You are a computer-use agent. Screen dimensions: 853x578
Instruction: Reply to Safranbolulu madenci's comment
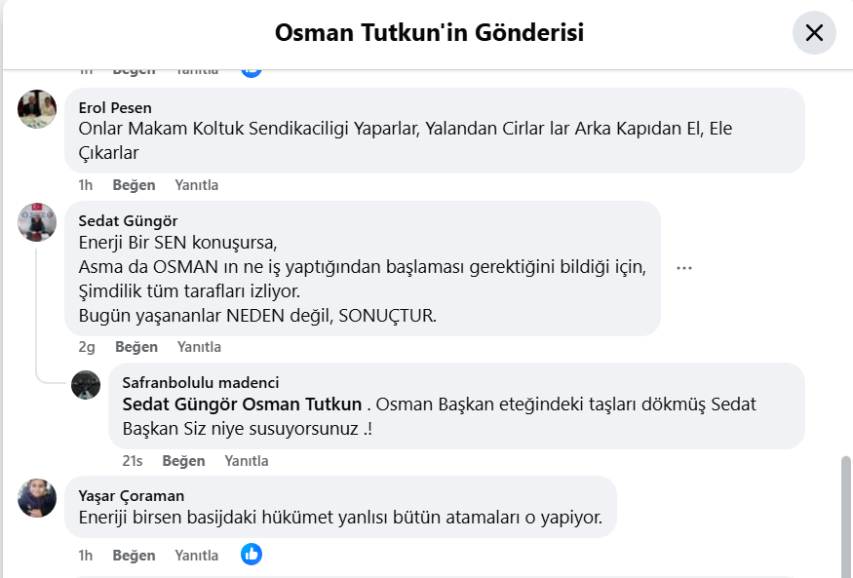point(246,461)
